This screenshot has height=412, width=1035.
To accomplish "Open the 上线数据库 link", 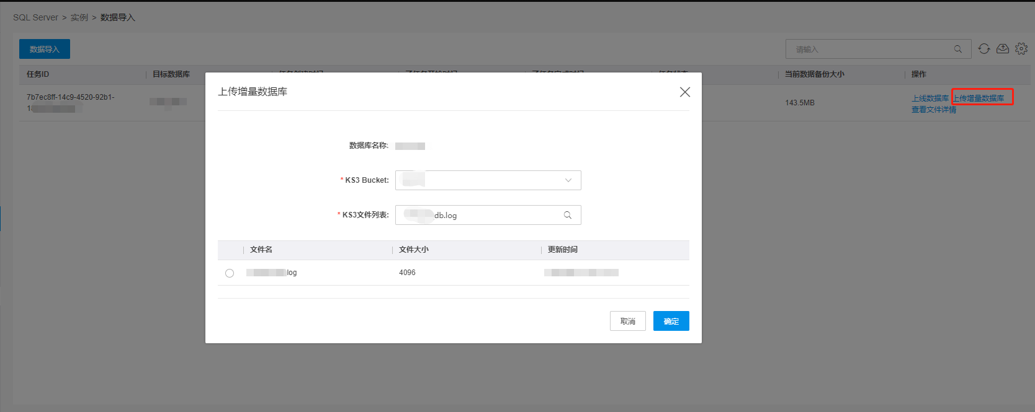I will pyautogui.click(x=930, y=99).
